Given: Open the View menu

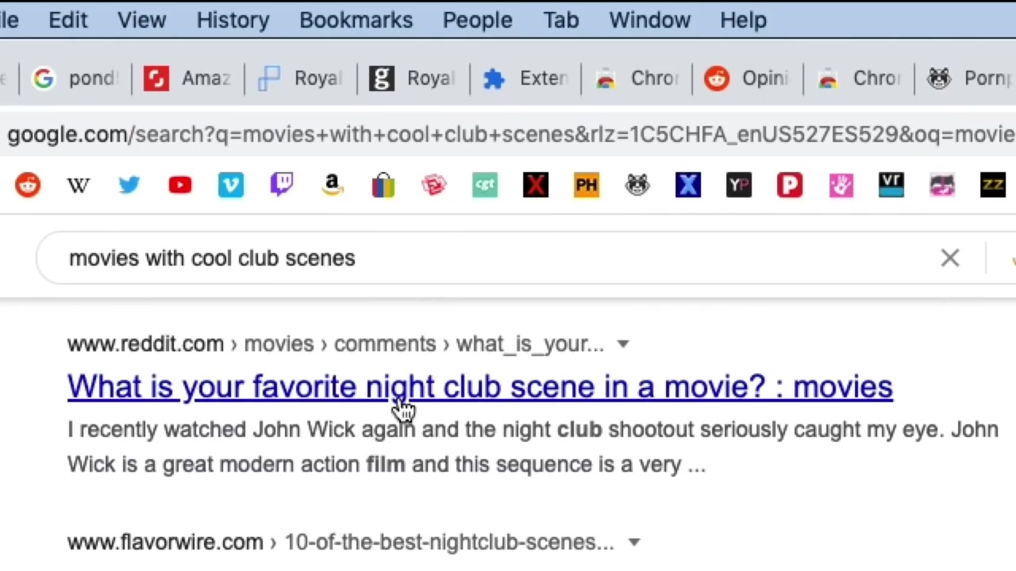Looking at the screenshot, I should click(x=142, y=20).
